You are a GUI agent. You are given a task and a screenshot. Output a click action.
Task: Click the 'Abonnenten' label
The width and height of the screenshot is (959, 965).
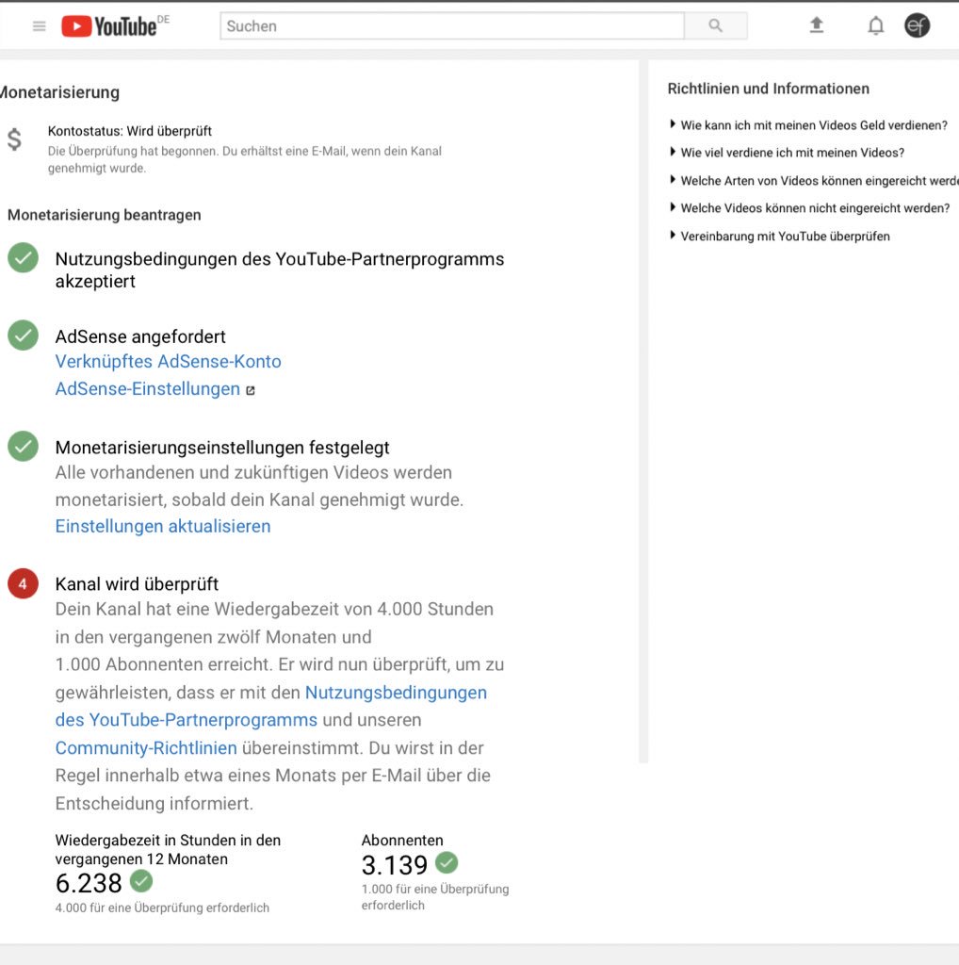[402, 840]
